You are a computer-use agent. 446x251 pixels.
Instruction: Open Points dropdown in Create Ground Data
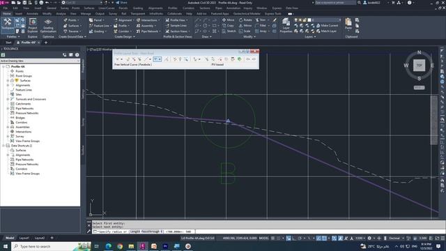click(x=71, y=20)
